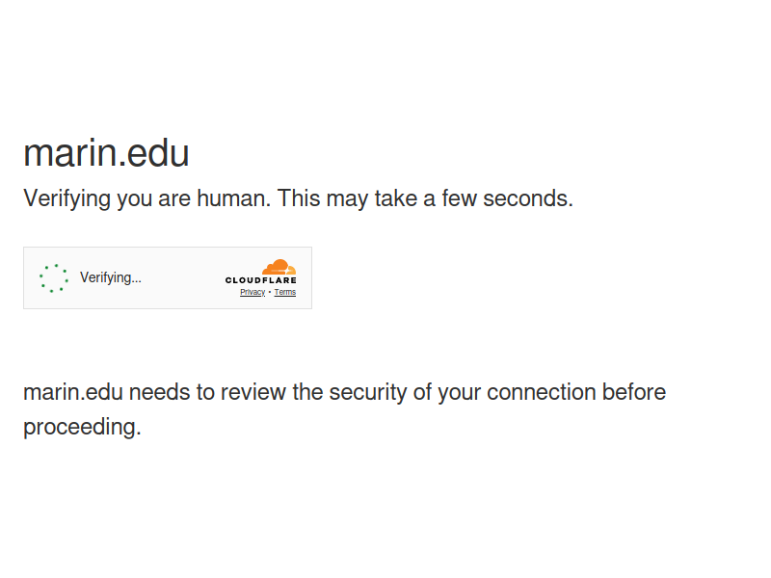
Task: Click the CLOUDFLARE wordmark text
Action: (260, 280)
